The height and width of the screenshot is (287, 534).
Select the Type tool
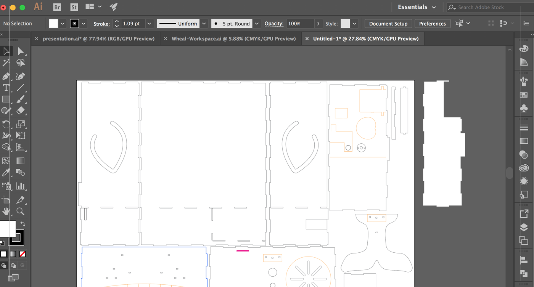point(6,88)
